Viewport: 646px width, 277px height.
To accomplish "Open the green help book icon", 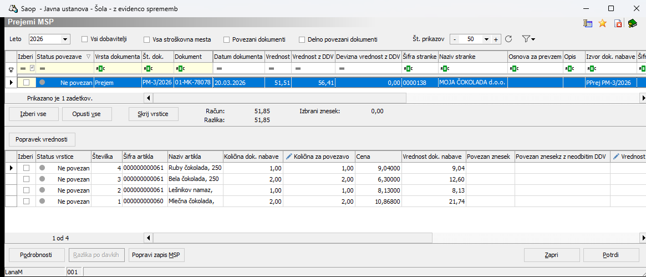I will tap(632, 23).
